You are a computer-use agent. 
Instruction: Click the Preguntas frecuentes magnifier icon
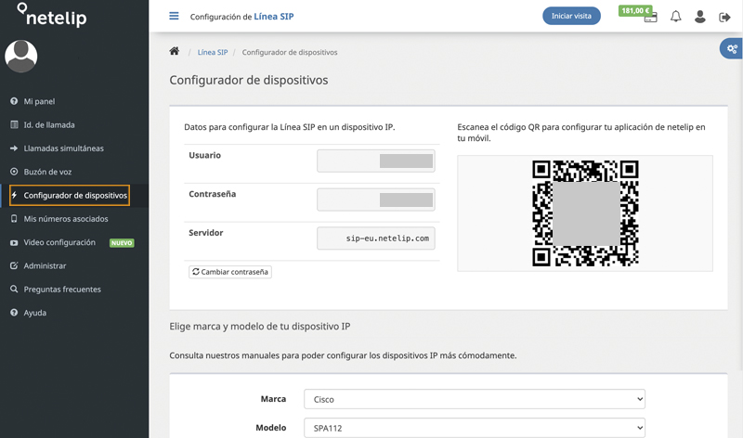[x=14, y=289]
